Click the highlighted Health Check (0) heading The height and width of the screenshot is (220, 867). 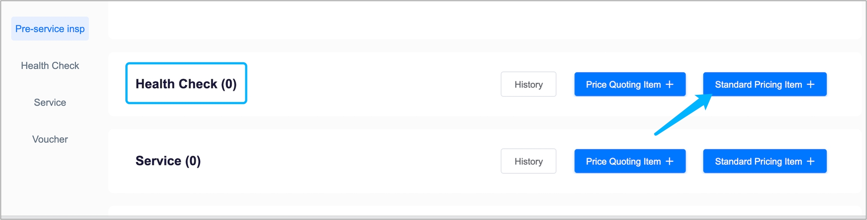click(186, 83)
